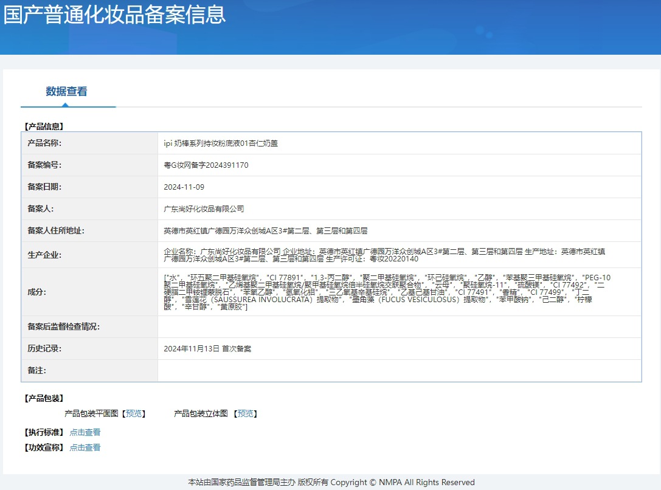Click product name value ipi 奶棒系列持妆粉底液01杏仁奶盖
661x490 pixels.
(221, 143)
